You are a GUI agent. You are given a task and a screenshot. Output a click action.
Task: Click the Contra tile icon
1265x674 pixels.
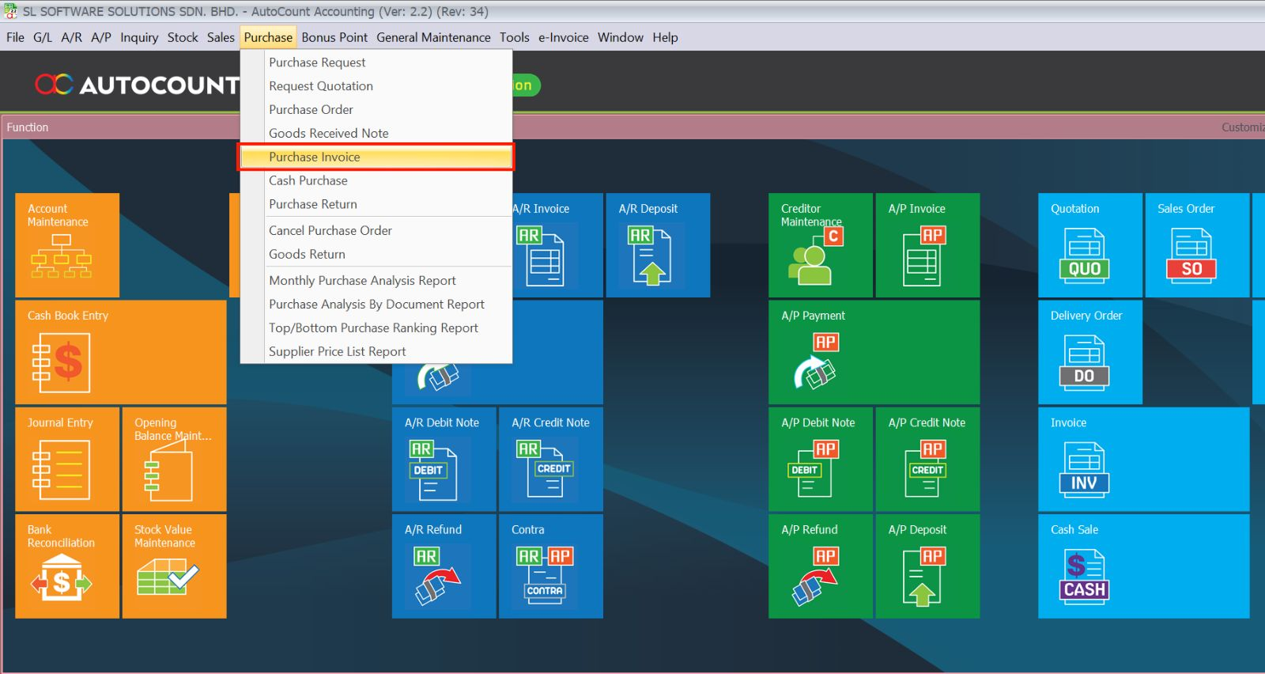tap(545, 574)
